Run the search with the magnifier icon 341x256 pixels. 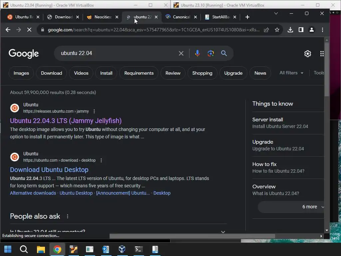[224, 53]
